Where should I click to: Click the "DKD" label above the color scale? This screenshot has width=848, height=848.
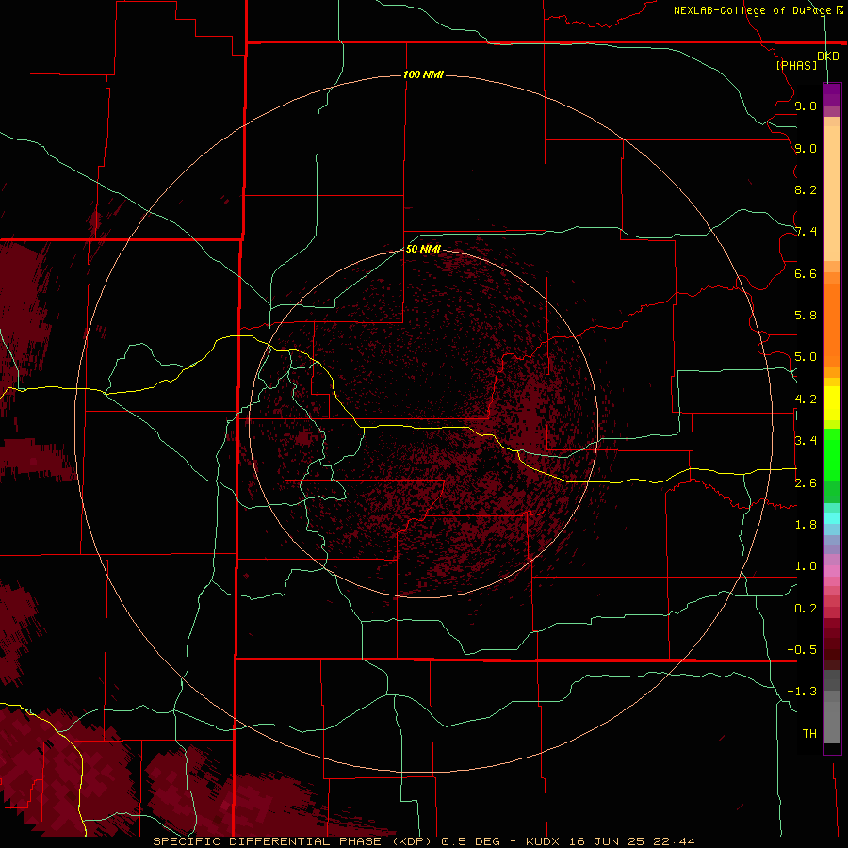pyautogui.click(x=828, y=57)
